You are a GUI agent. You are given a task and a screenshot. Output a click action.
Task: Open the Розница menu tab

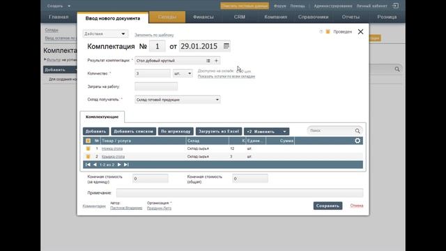[387, 17]
